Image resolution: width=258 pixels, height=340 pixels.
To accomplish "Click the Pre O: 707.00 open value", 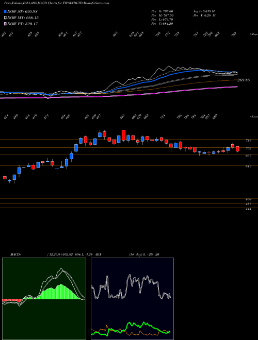I will pos(162,11).
